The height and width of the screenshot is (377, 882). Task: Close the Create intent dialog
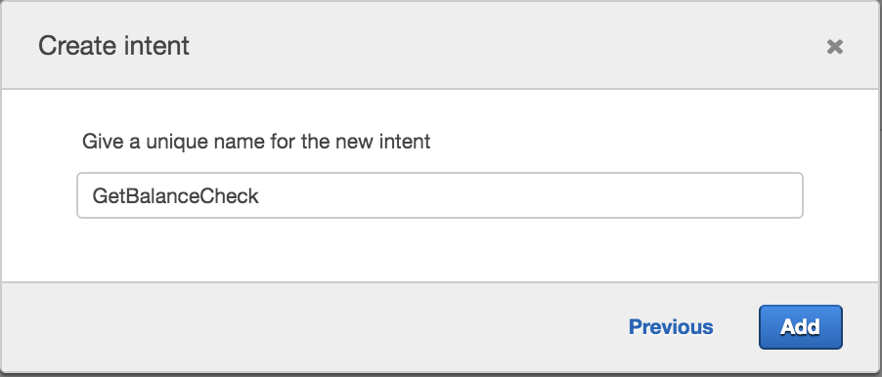[x=835, y=47]
